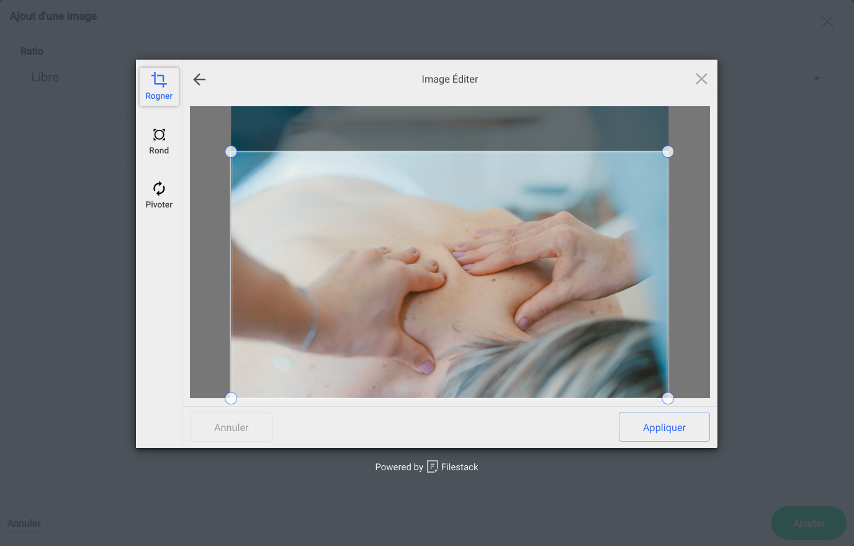Image resolution: width=854 pixels, height=546 pixels.
Task: Select the Pivoter rotate tool
Action: (159, 195)
